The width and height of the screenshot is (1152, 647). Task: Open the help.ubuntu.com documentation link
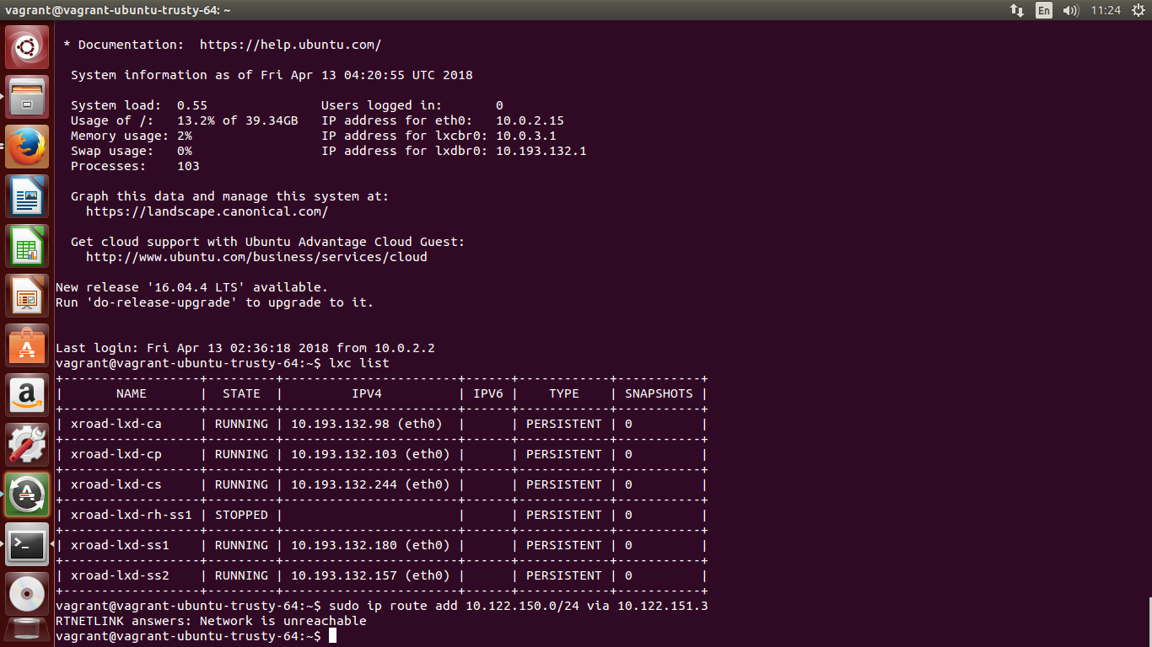[x=290, y=45]
